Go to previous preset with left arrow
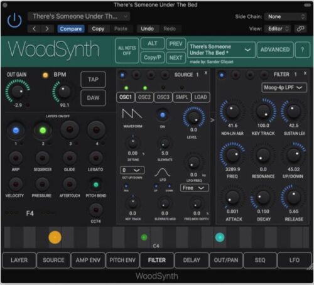Viewport: 314px width, 285px height. [35, 29]
